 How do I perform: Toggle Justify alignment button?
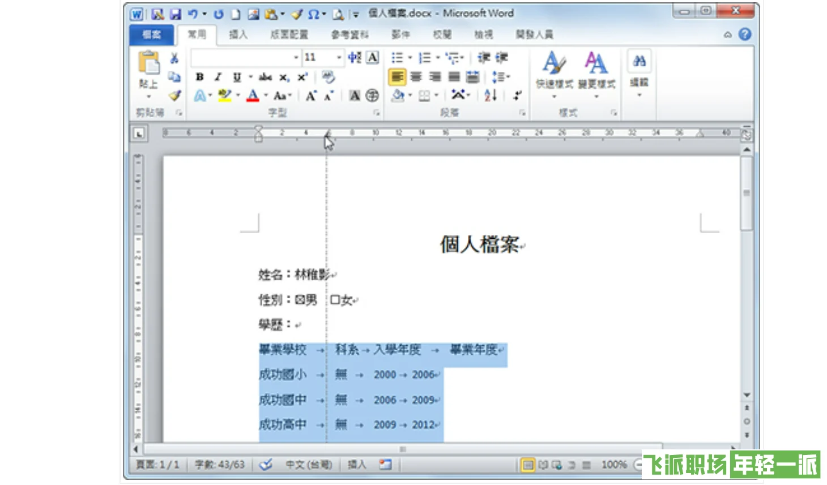click(x=454, y=76)
